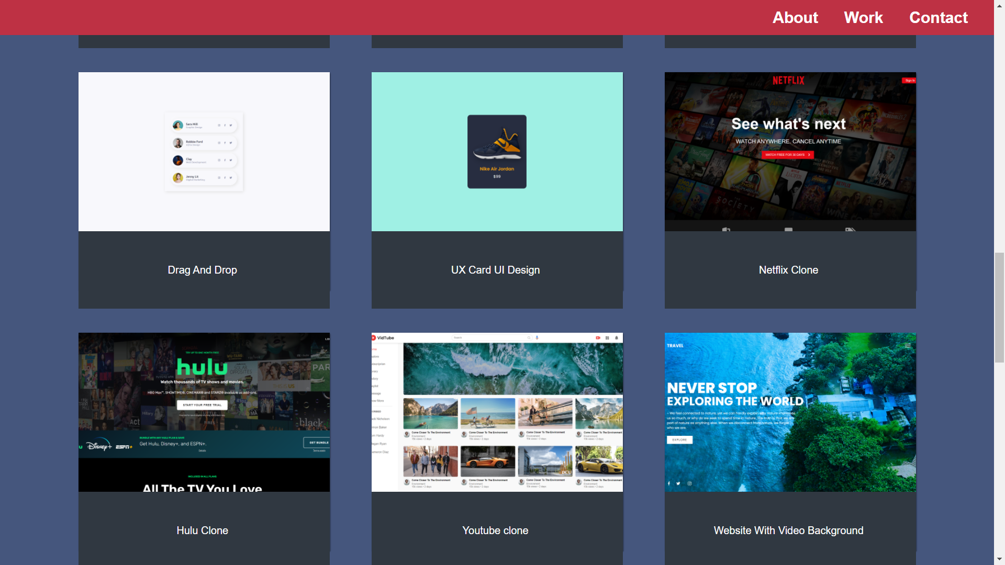This screenshot has width=1005, height=565.
Task: Click the Netflix Clone title
Action: tap(788, 270)
